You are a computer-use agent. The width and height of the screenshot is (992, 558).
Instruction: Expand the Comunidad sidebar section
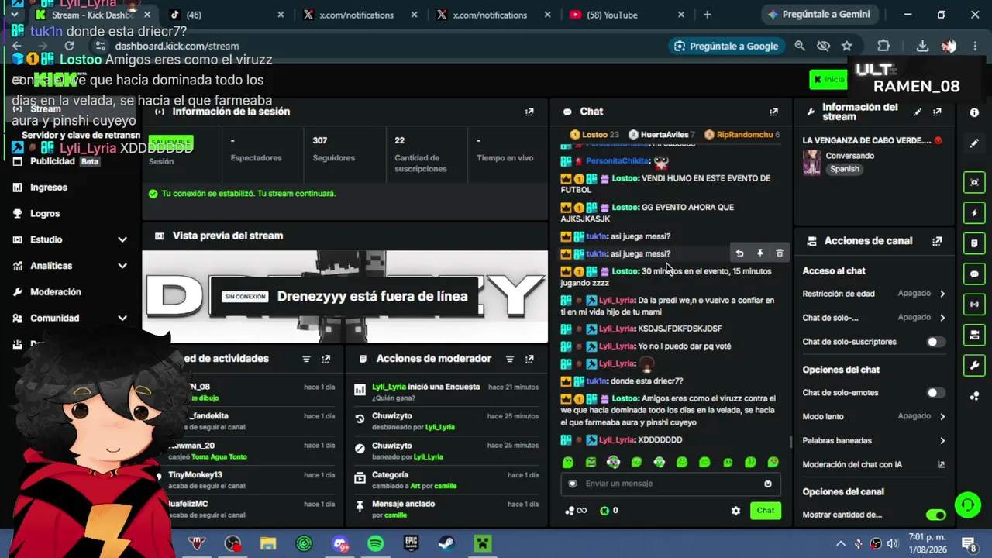click(71, 318)
